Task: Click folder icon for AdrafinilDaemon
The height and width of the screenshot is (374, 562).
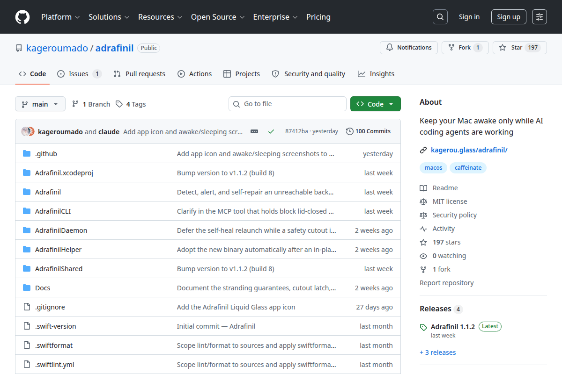Action: (27, 230)
